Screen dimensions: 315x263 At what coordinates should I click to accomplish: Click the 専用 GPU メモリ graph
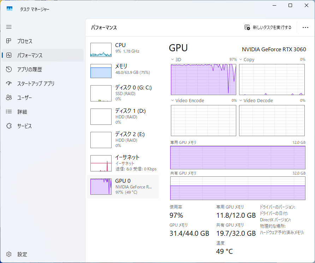(238, 158)
